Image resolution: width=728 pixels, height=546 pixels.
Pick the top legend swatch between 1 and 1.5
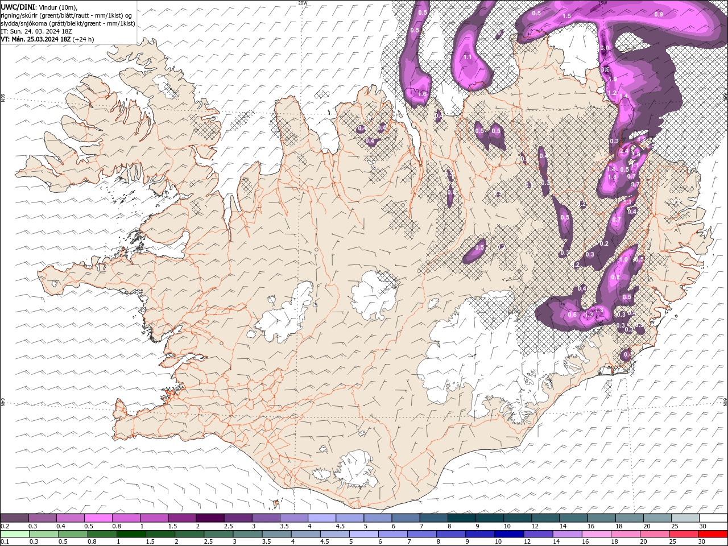pos(154,518)
